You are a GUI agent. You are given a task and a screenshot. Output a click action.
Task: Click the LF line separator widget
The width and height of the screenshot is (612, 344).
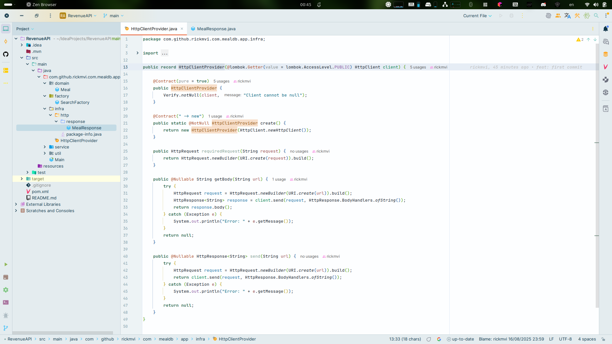[551, 339]
